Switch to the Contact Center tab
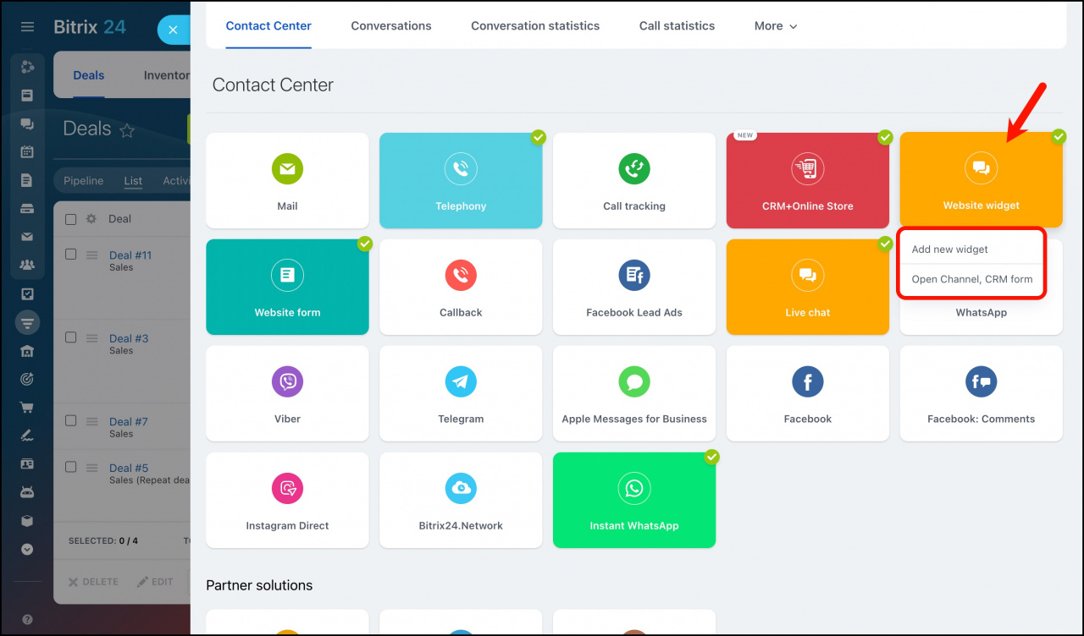The image size is (1084, 636). [268, 26]
